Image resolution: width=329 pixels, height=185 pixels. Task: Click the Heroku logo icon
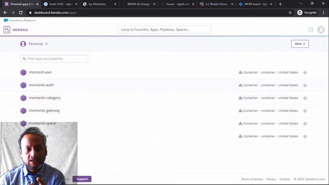pyautogui.click(x=7, y=30)
